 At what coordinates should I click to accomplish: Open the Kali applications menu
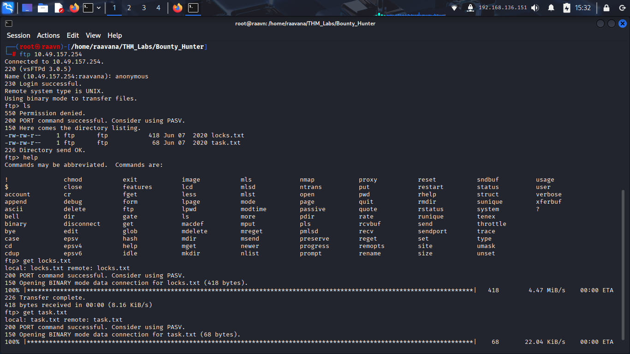coord(8,7)
